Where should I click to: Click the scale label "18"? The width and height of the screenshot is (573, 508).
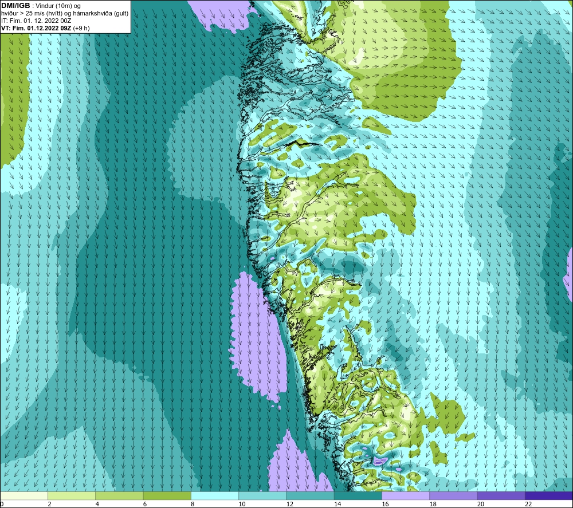(x=433, y=504)
